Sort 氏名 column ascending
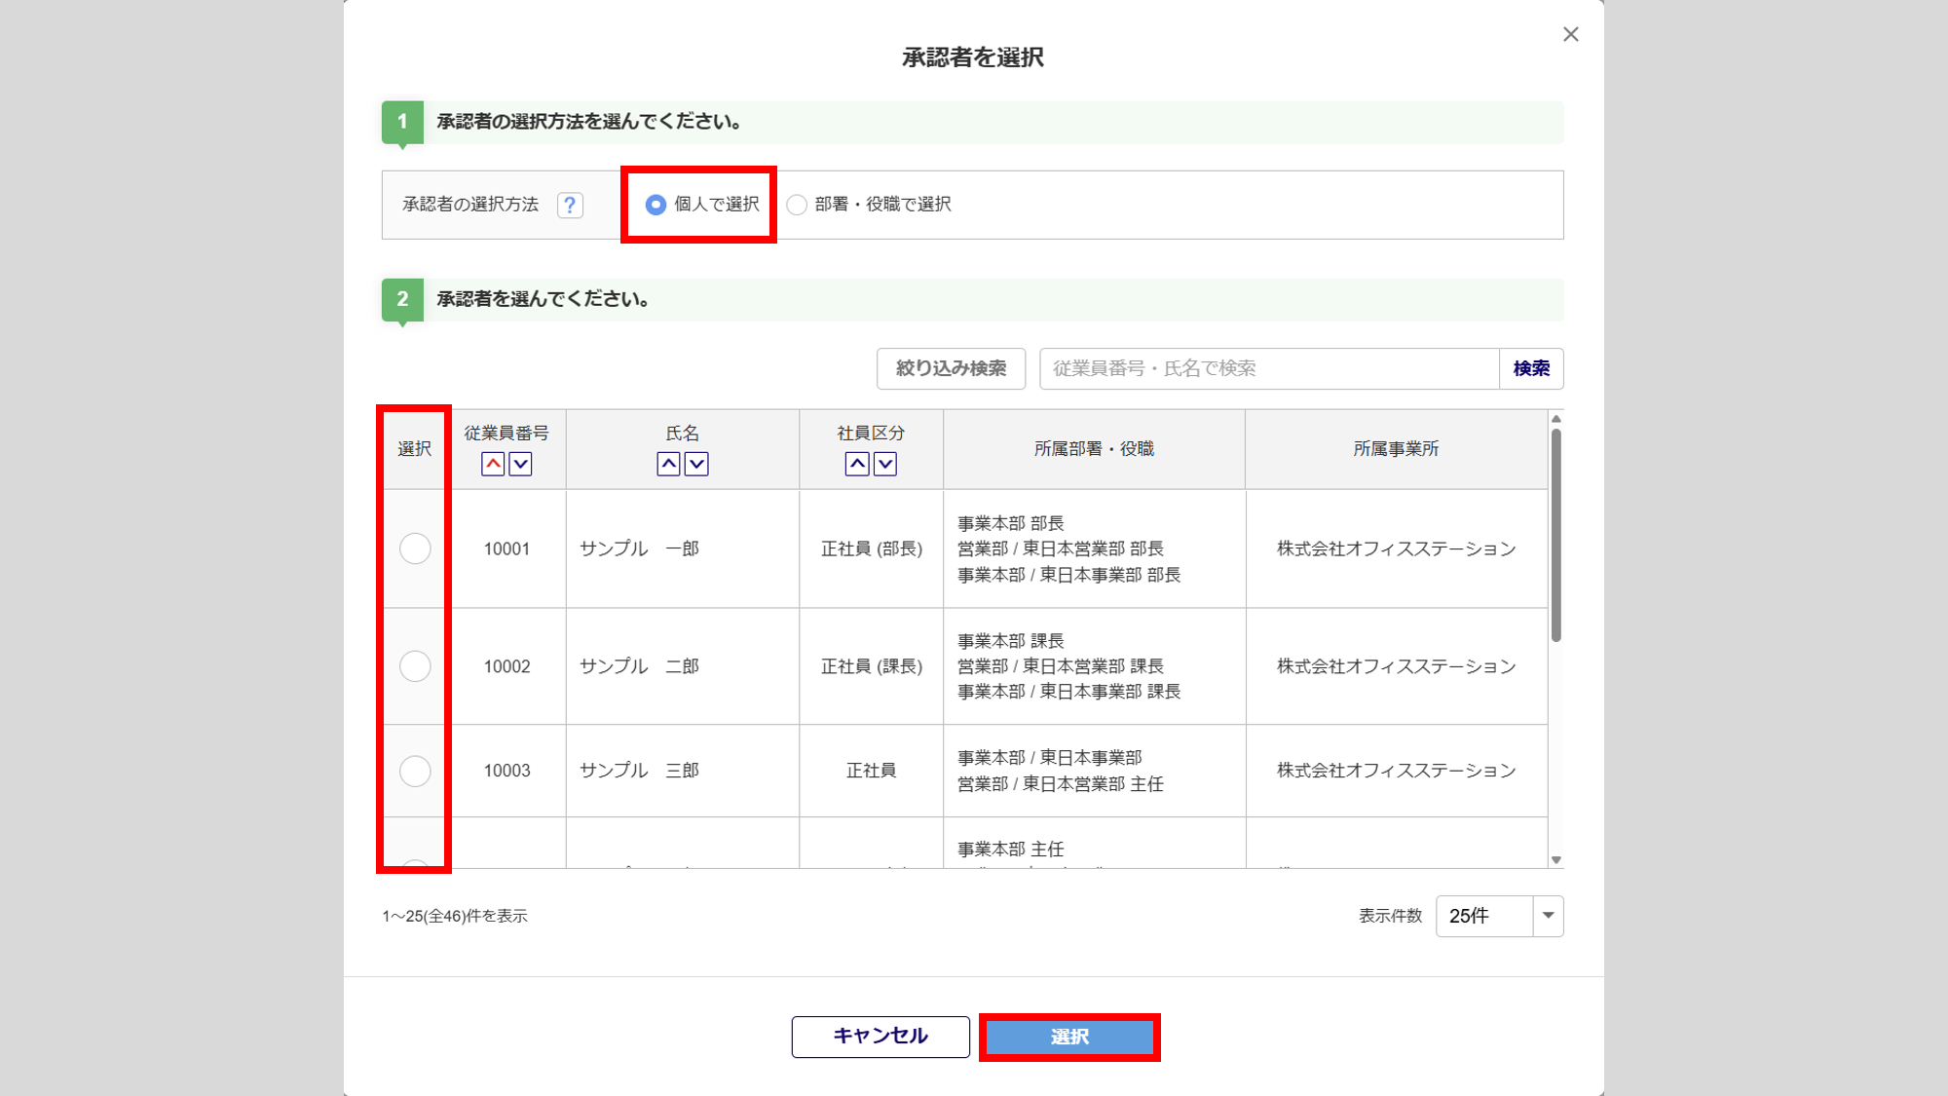This screenshot has height=1096, width=1948. point(668,464)
